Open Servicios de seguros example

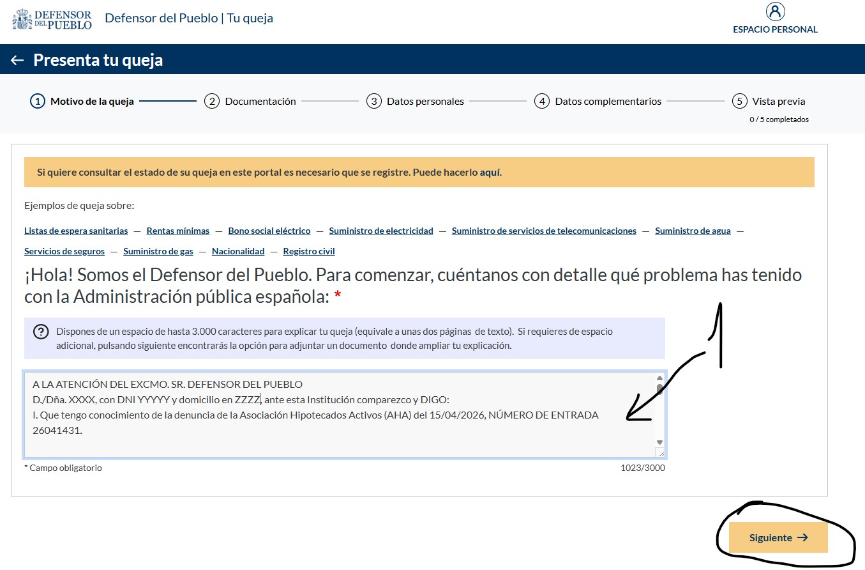[64, 251]
